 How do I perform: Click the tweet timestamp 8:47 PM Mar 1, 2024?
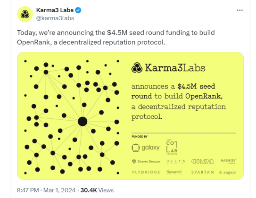46,190
